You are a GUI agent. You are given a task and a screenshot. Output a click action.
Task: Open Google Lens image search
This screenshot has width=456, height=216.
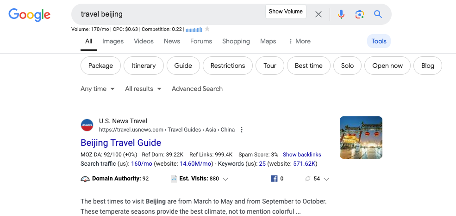click(x=360, y=14)
